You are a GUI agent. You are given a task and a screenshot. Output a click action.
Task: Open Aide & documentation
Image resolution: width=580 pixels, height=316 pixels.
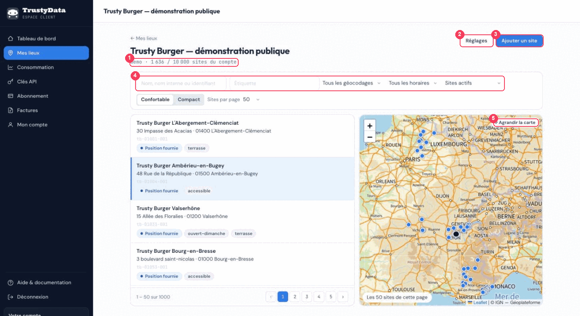46,282
